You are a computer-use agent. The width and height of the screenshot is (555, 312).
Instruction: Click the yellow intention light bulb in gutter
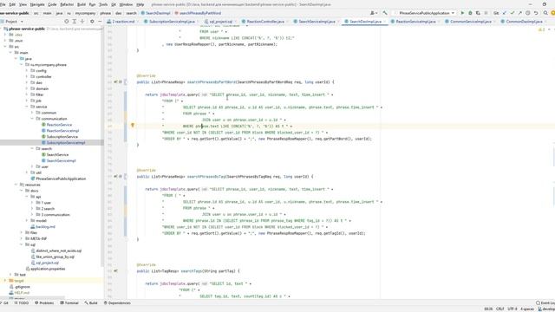pos(133,125)
